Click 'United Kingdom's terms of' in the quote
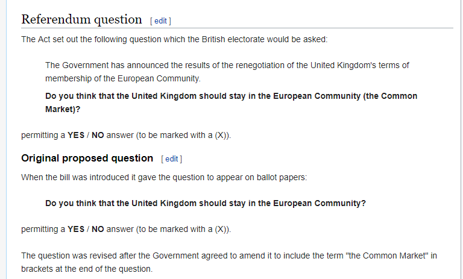Image resolution: width=463 pixels, height=279 pixels. [360, 65]
